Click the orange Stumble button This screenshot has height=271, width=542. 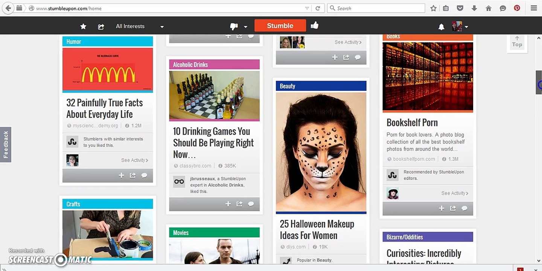pos(280,26)
